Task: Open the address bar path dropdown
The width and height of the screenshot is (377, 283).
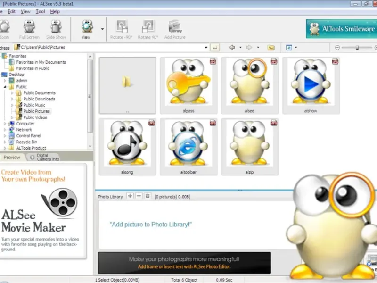Action: coord(206,48)
